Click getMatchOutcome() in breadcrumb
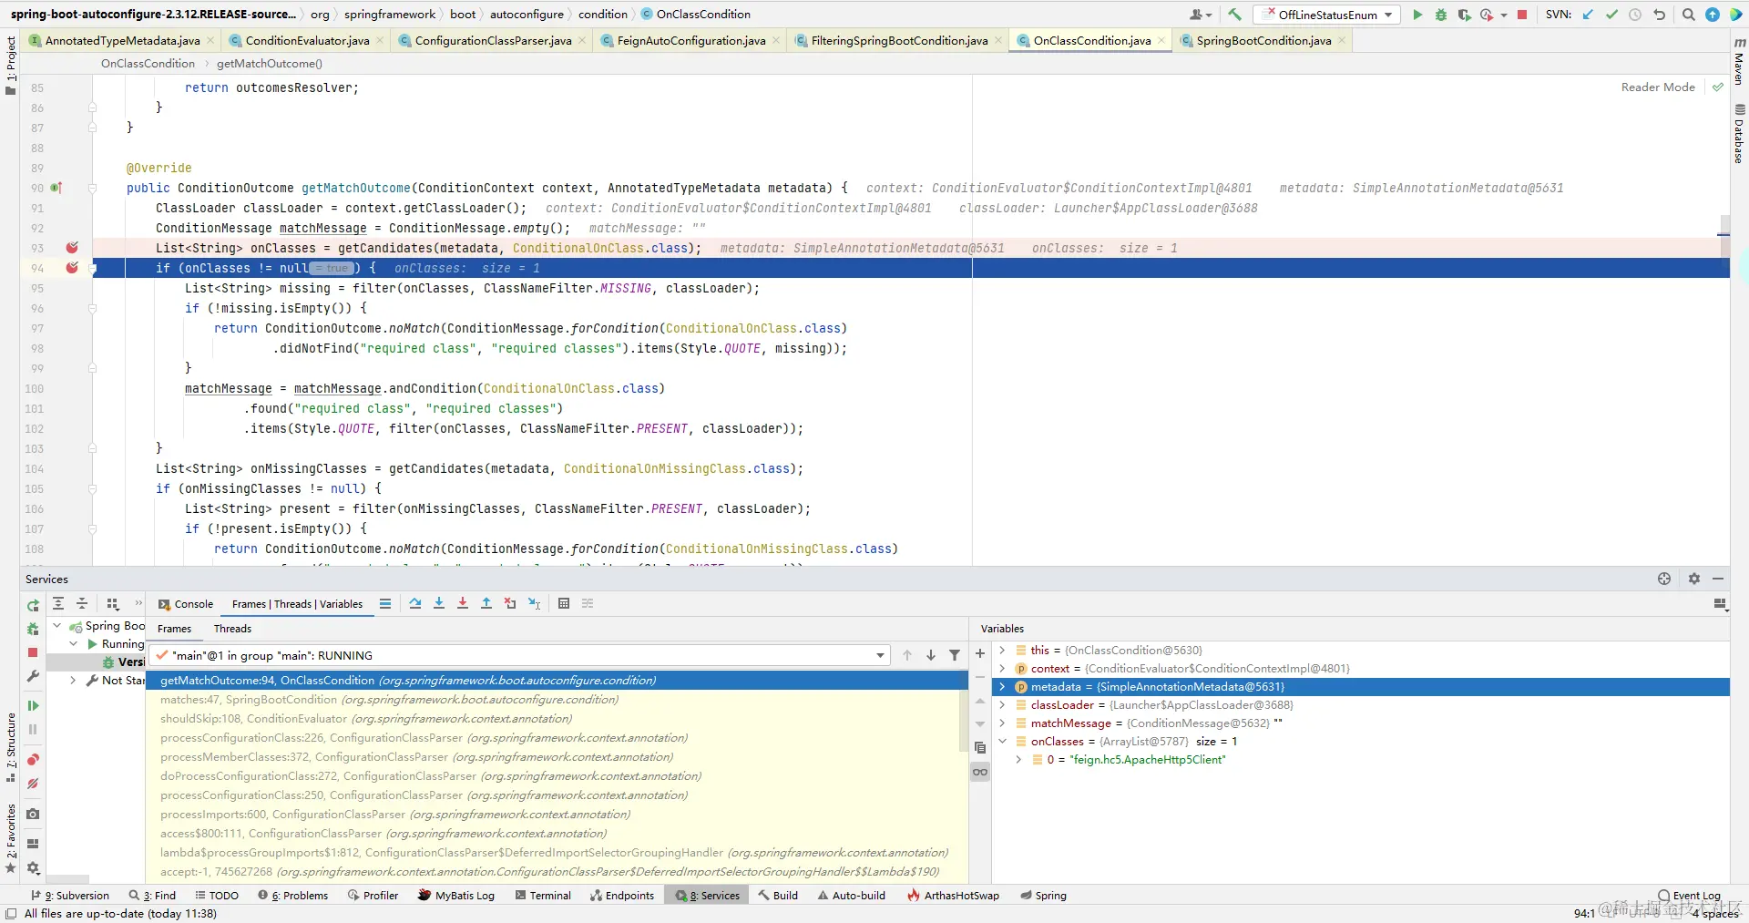Screen dimensions: 1749x923 [x=270, y=64]
